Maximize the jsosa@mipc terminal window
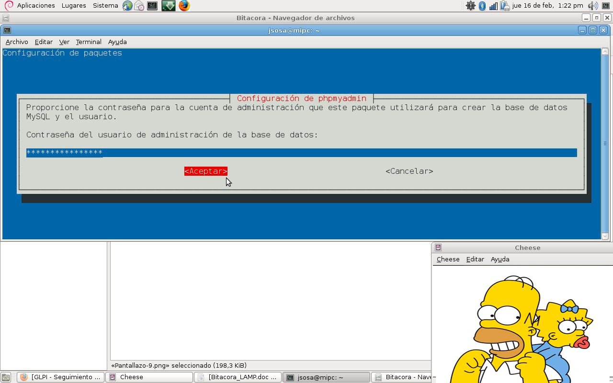The width and height of the screenshot is (613, 383). [x=593, y=30]
